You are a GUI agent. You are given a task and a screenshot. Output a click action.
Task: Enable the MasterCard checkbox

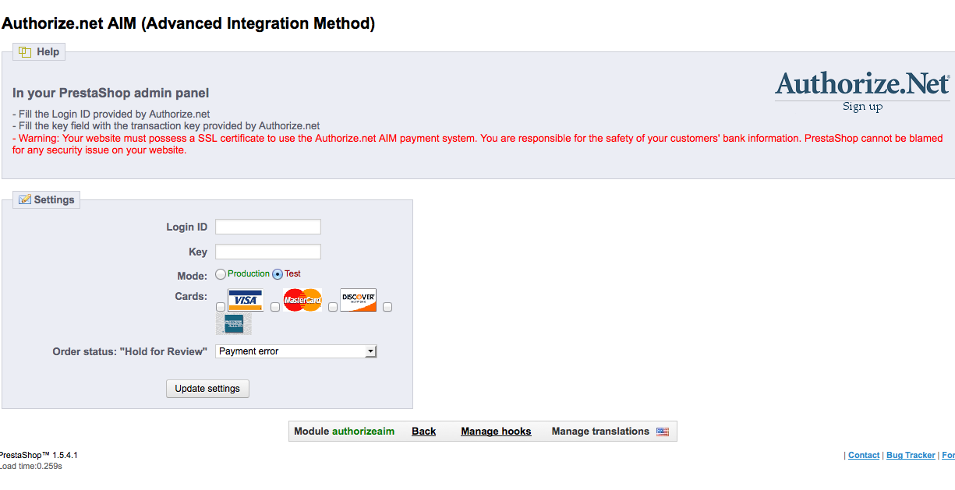point(275,307)
